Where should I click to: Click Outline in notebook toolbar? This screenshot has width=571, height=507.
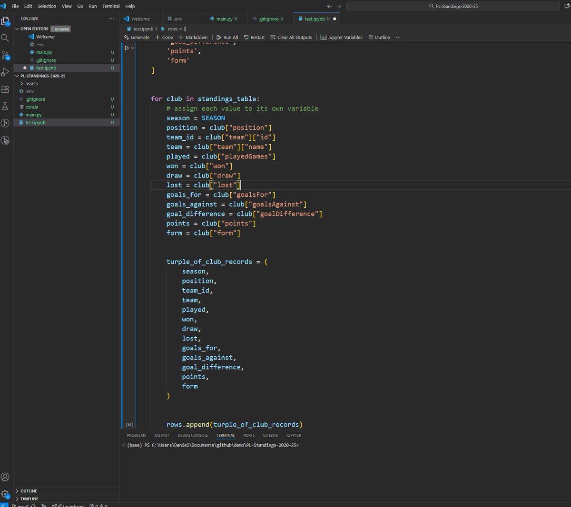379,38
